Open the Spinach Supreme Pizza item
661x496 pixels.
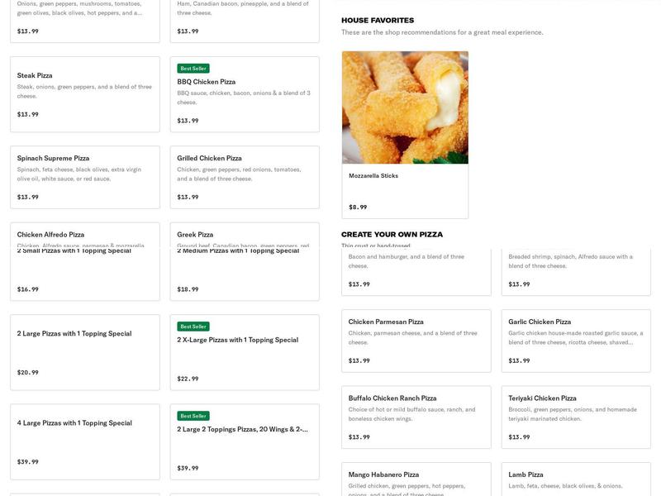click(x=85, y=177)
